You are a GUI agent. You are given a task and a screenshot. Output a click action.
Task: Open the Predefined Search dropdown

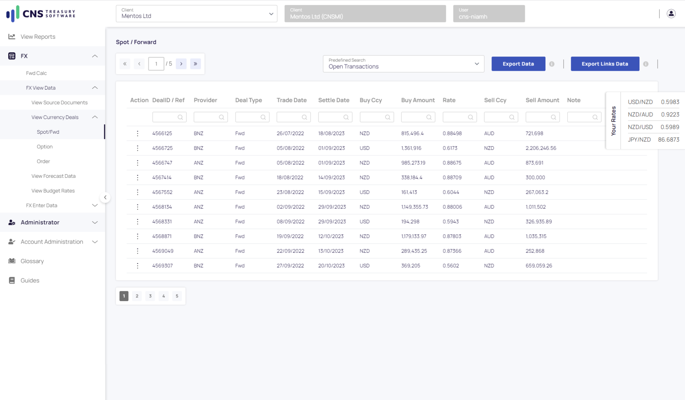click(403, 64)
